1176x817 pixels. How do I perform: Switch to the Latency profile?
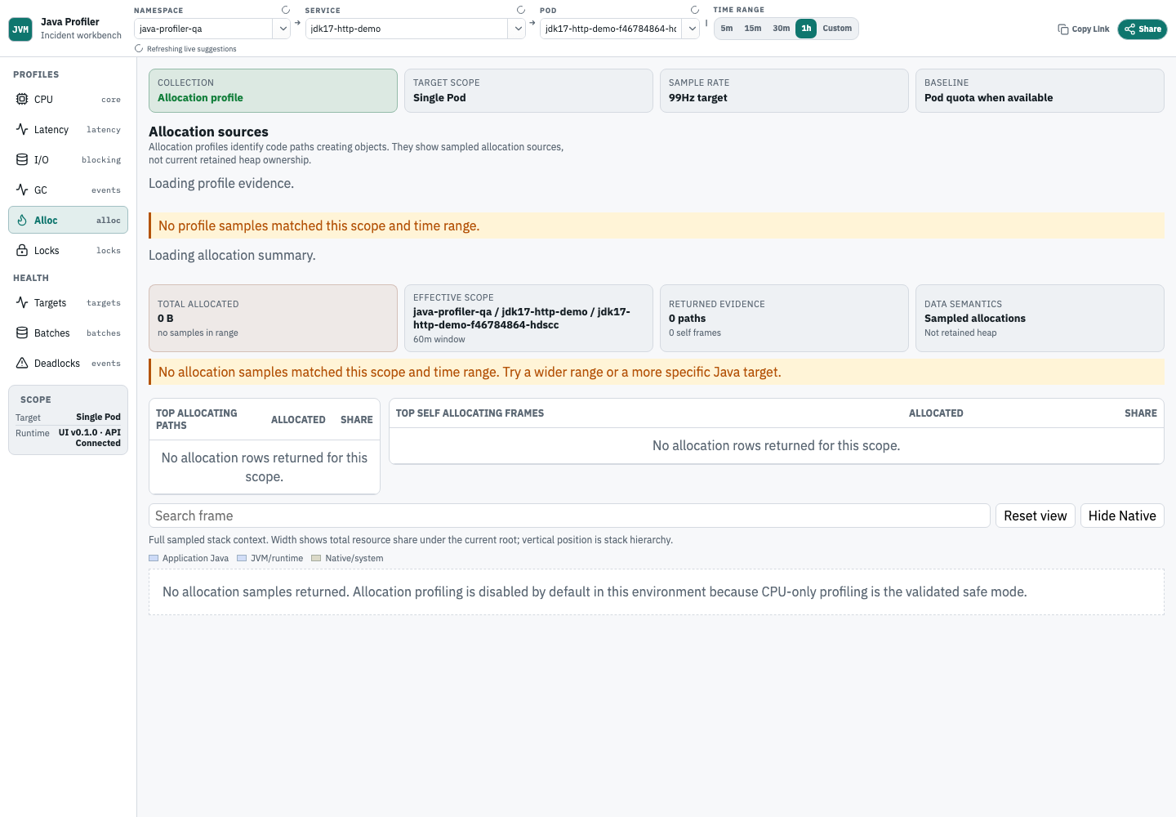pos(69,129)
